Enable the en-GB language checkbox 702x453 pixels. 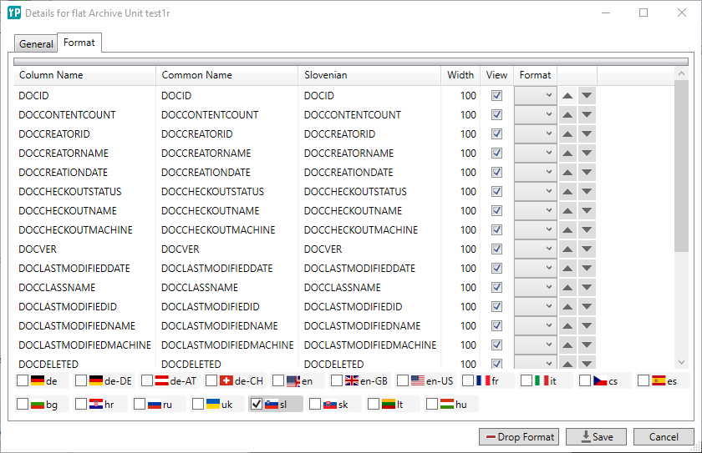(x=337, y=381)
